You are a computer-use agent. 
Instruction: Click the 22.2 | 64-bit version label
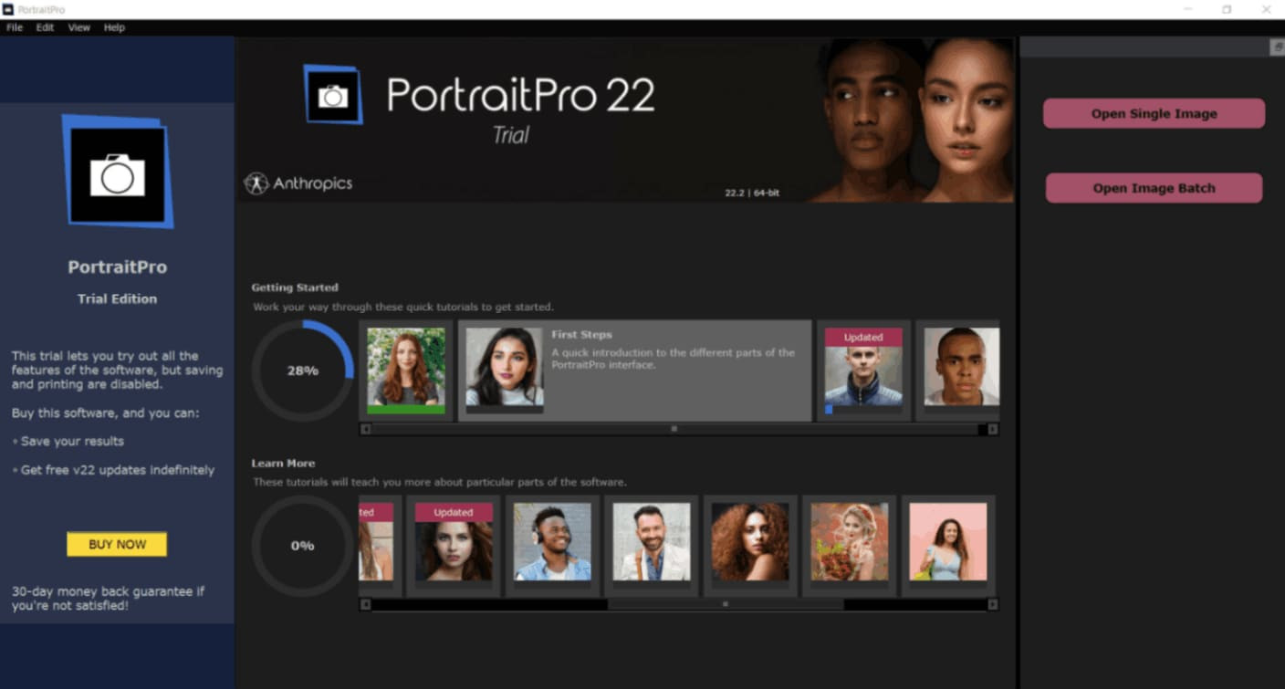click(752, 193)
